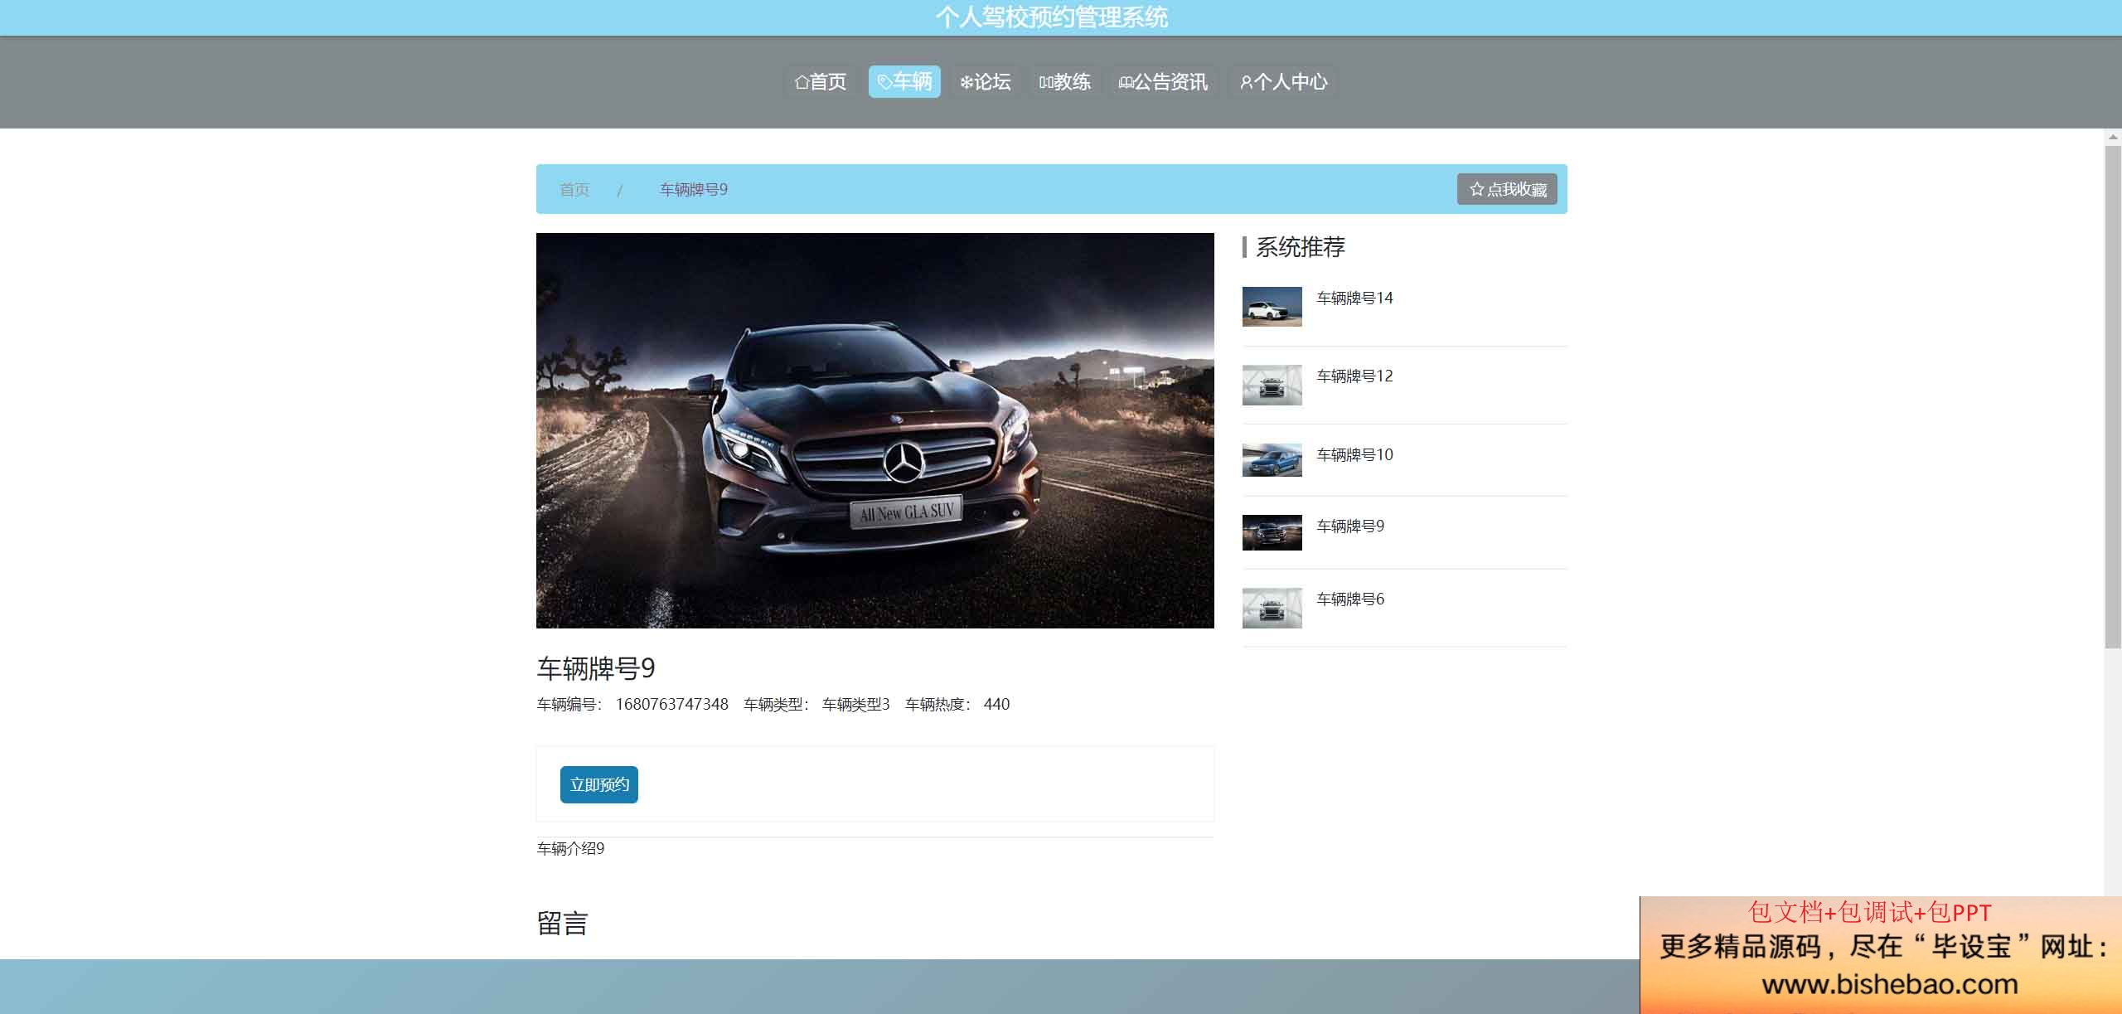The image size is (2122, 1014).
Task: Click the 车辆牌号9 breadcrumb text
Action: point(693,190)
